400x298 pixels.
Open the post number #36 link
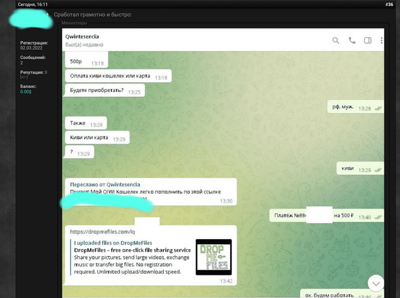pyautogui.click(x=389, y=5)
